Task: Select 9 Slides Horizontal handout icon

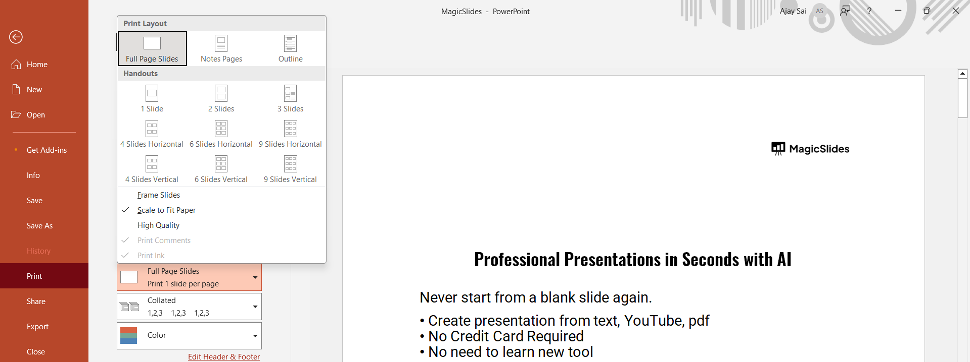Action: click(x=291, y=129)
